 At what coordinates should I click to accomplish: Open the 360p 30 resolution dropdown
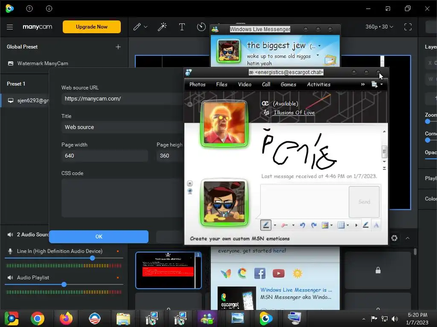point(379,27)
